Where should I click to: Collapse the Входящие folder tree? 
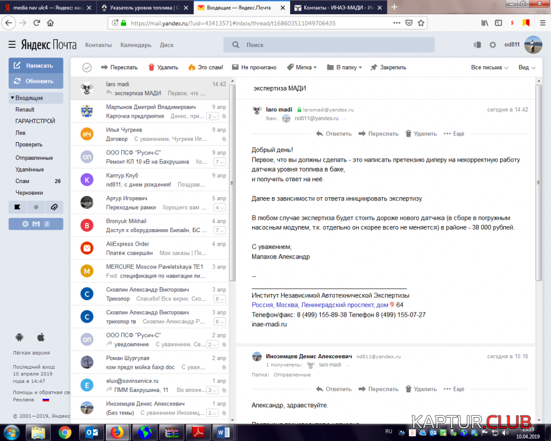tap(12, 98)
